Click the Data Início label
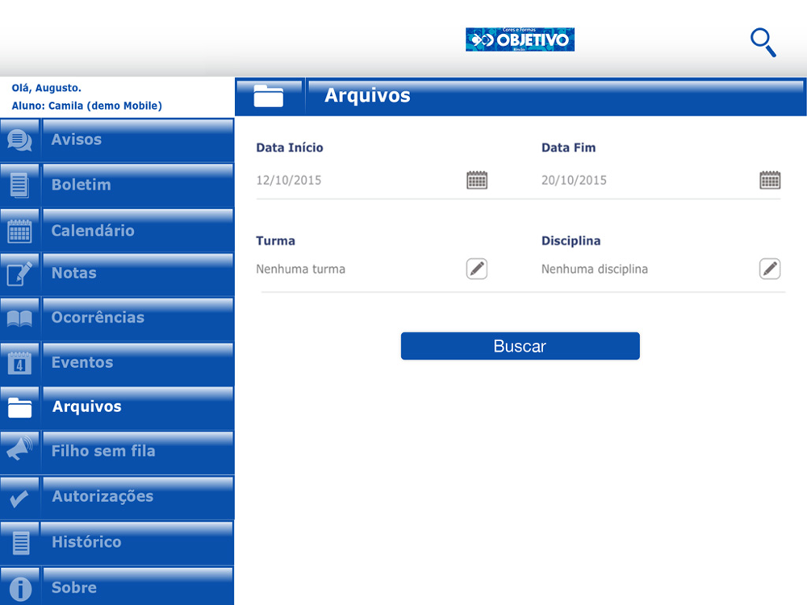This screenshot has height=605, width=807. tap(290, 148)
